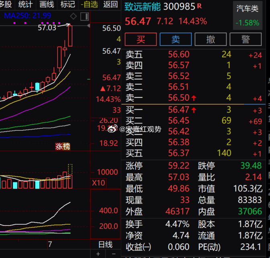Viewport: 270px width, 258px height.
Task: Click the R margin-trading badge beside 300985
Action: coord(199,6)
